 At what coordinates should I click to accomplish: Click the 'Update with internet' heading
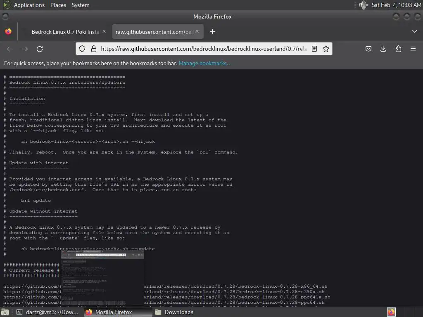[39, 163]
